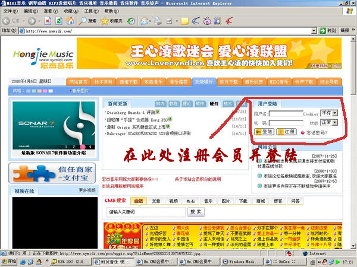The width and height of the screenshot is (357, 267).
Task: Open the 53% 20G taskbar item
Action: (x=71, y=262)
